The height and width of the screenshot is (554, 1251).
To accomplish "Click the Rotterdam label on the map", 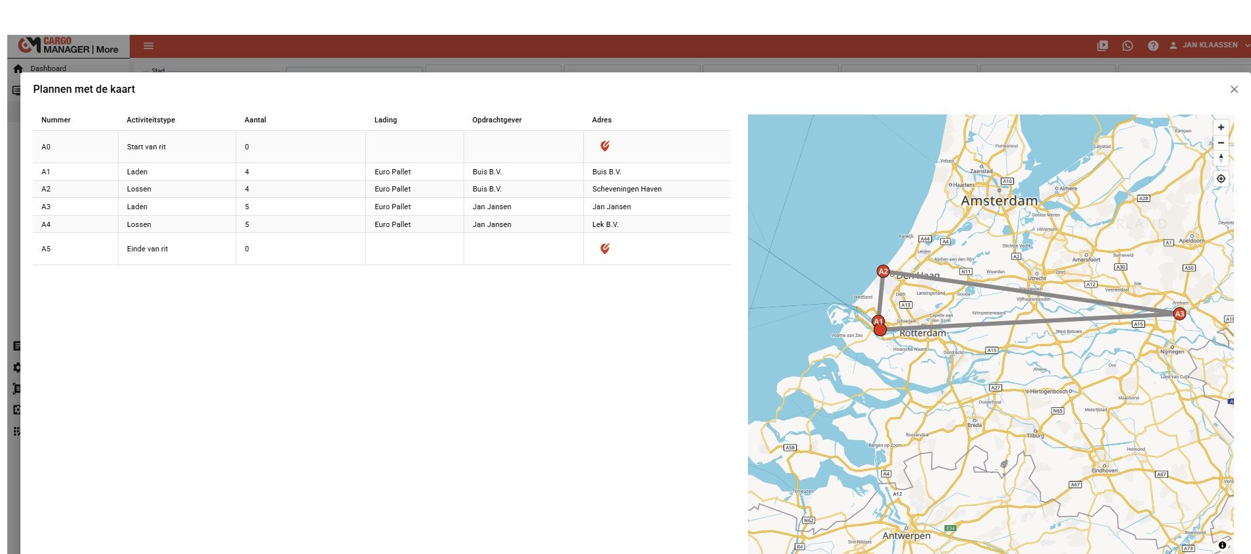I will [922, 333].
